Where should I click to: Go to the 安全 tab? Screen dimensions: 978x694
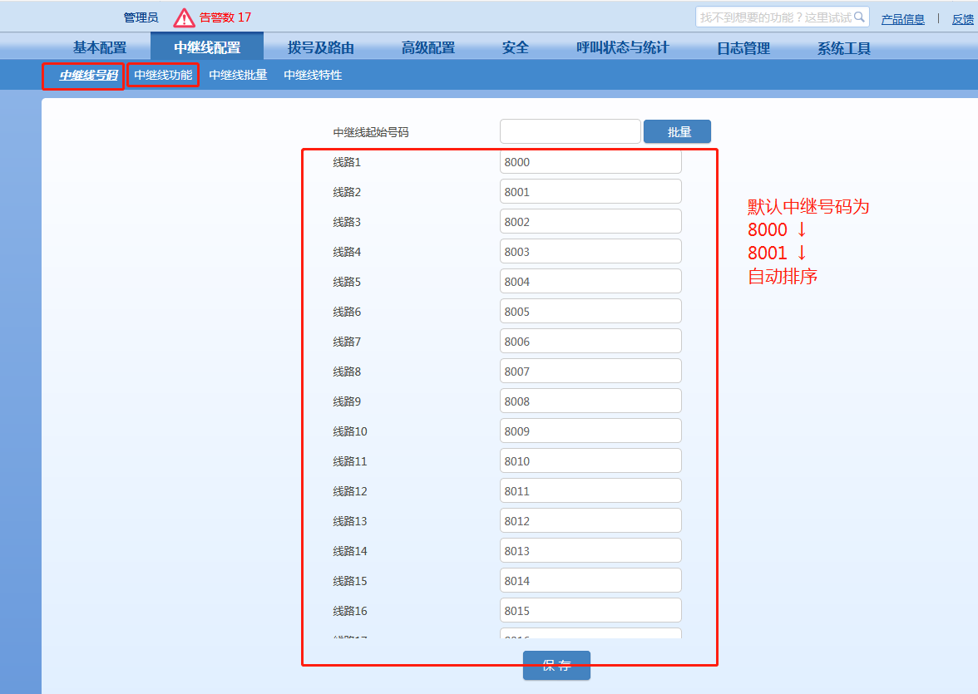click(516, 48)
